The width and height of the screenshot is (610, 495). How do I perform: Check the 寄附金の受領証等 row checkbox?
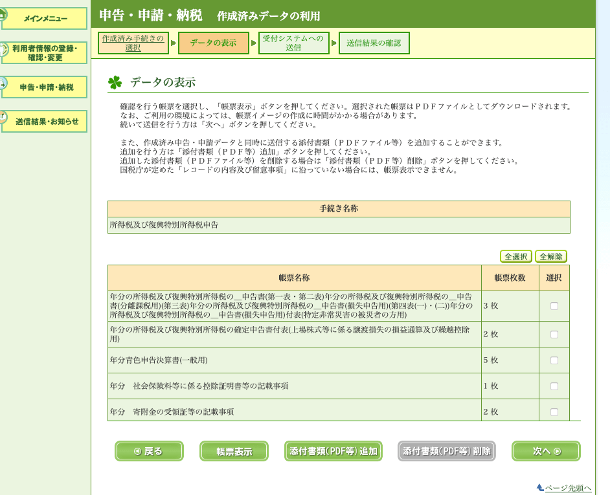[x=554, y=412]
